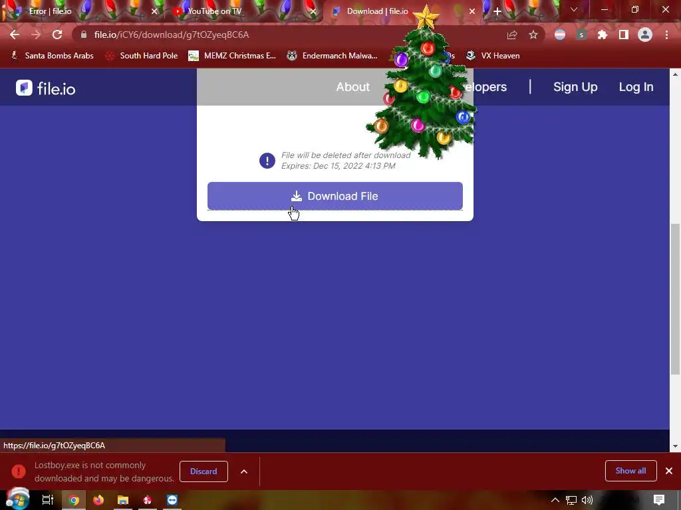The height and width of the screenshot is (510, 681).
Task: Go back using browser back arrow
Action: (x=15, y=35)
